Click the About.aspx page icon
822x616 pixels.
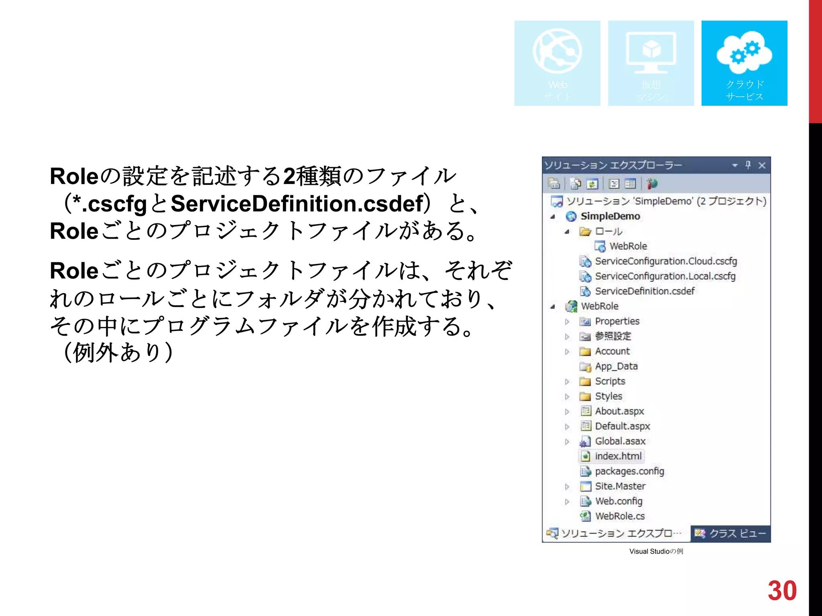586,411
